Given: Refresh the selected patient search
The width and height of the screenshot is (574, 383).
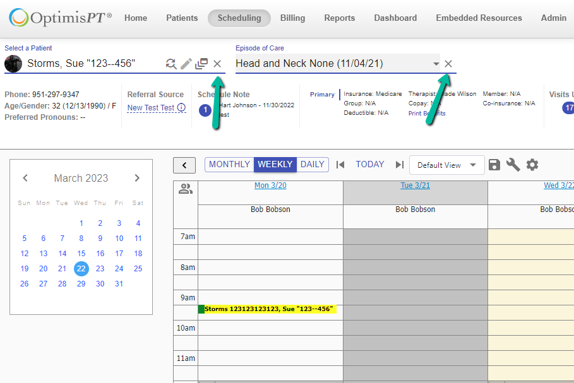Looking at the screenshot, I should (x=170, y=63).
